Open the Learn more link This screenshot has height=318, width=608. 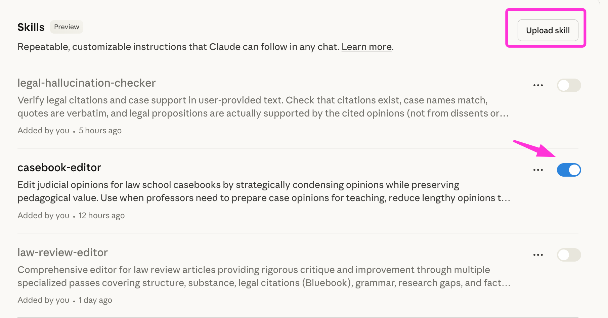tap(366, 47)
